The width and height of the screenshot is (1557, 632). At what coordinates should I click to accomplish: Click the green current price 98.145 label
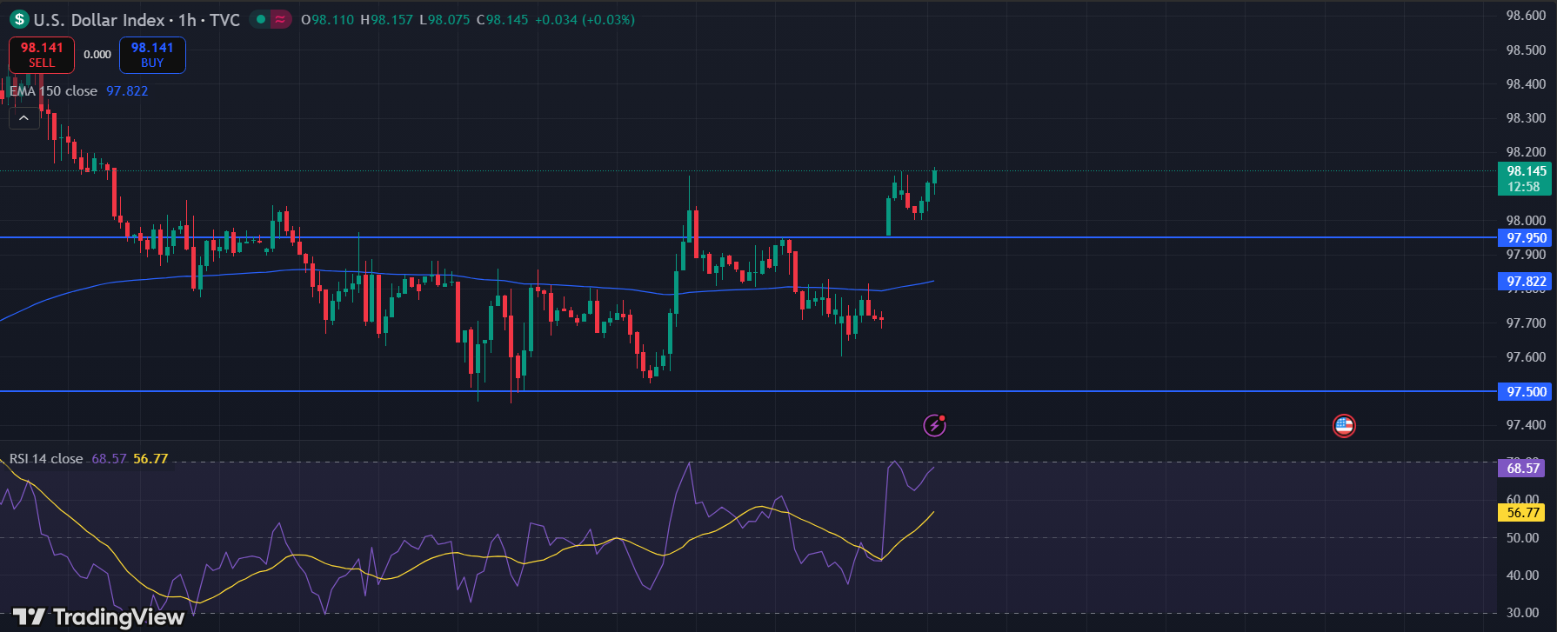(1527, 178)
